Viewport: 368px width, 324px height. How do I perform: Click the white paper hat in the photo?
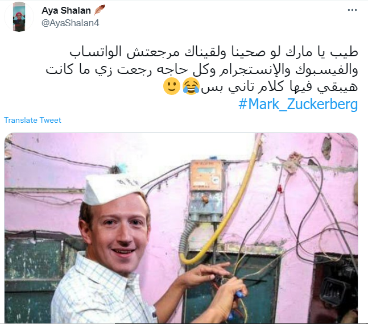pos(111,189)
